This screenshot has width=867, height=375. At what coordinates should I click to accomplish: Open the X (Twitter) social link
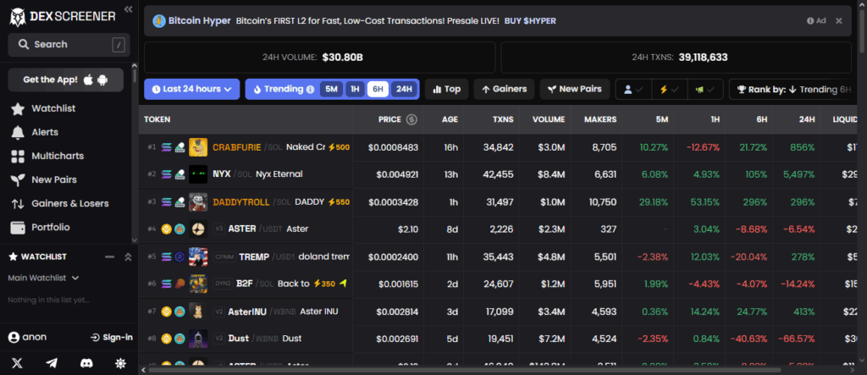point(17,363)
